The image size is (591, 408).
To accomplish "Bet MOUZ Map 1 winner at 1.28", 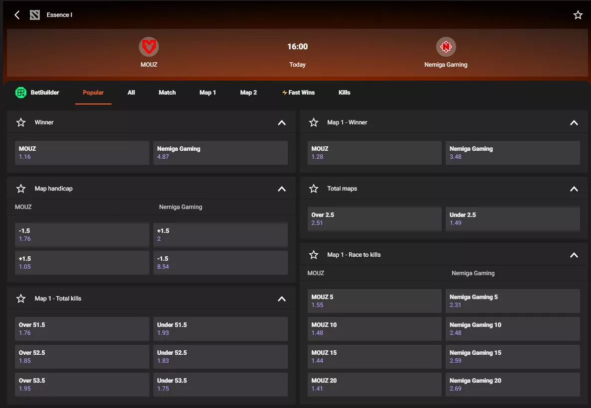I will (x=374, y=153).
